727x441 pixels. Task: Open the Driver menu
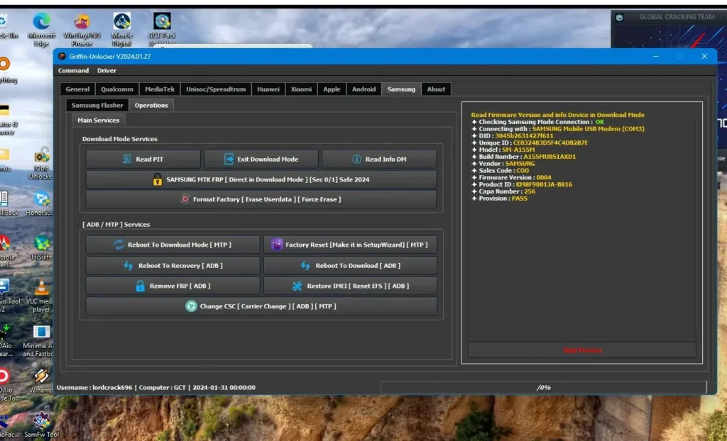click(106, 71)
